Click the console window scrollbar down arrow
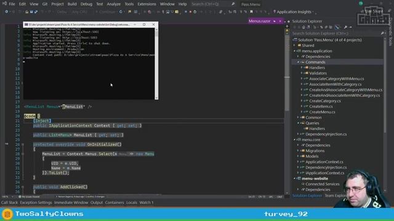394x221 pixels. pyautogui.click(x=156, y=98)
